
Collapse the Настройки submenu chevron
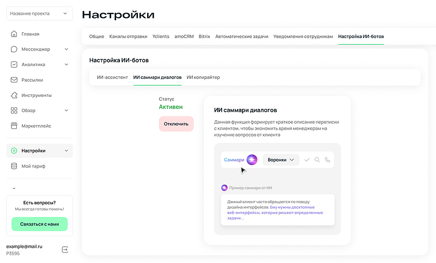point(66,150)
